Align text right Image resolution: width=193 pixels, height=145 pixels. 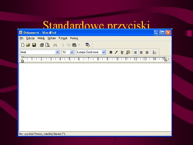147,52
